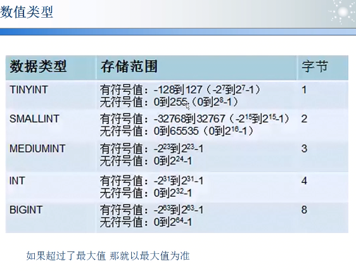Click TINYINT signed range -128到127 line
This screenshot has width=356, height=271.
(x=180, y=90)
